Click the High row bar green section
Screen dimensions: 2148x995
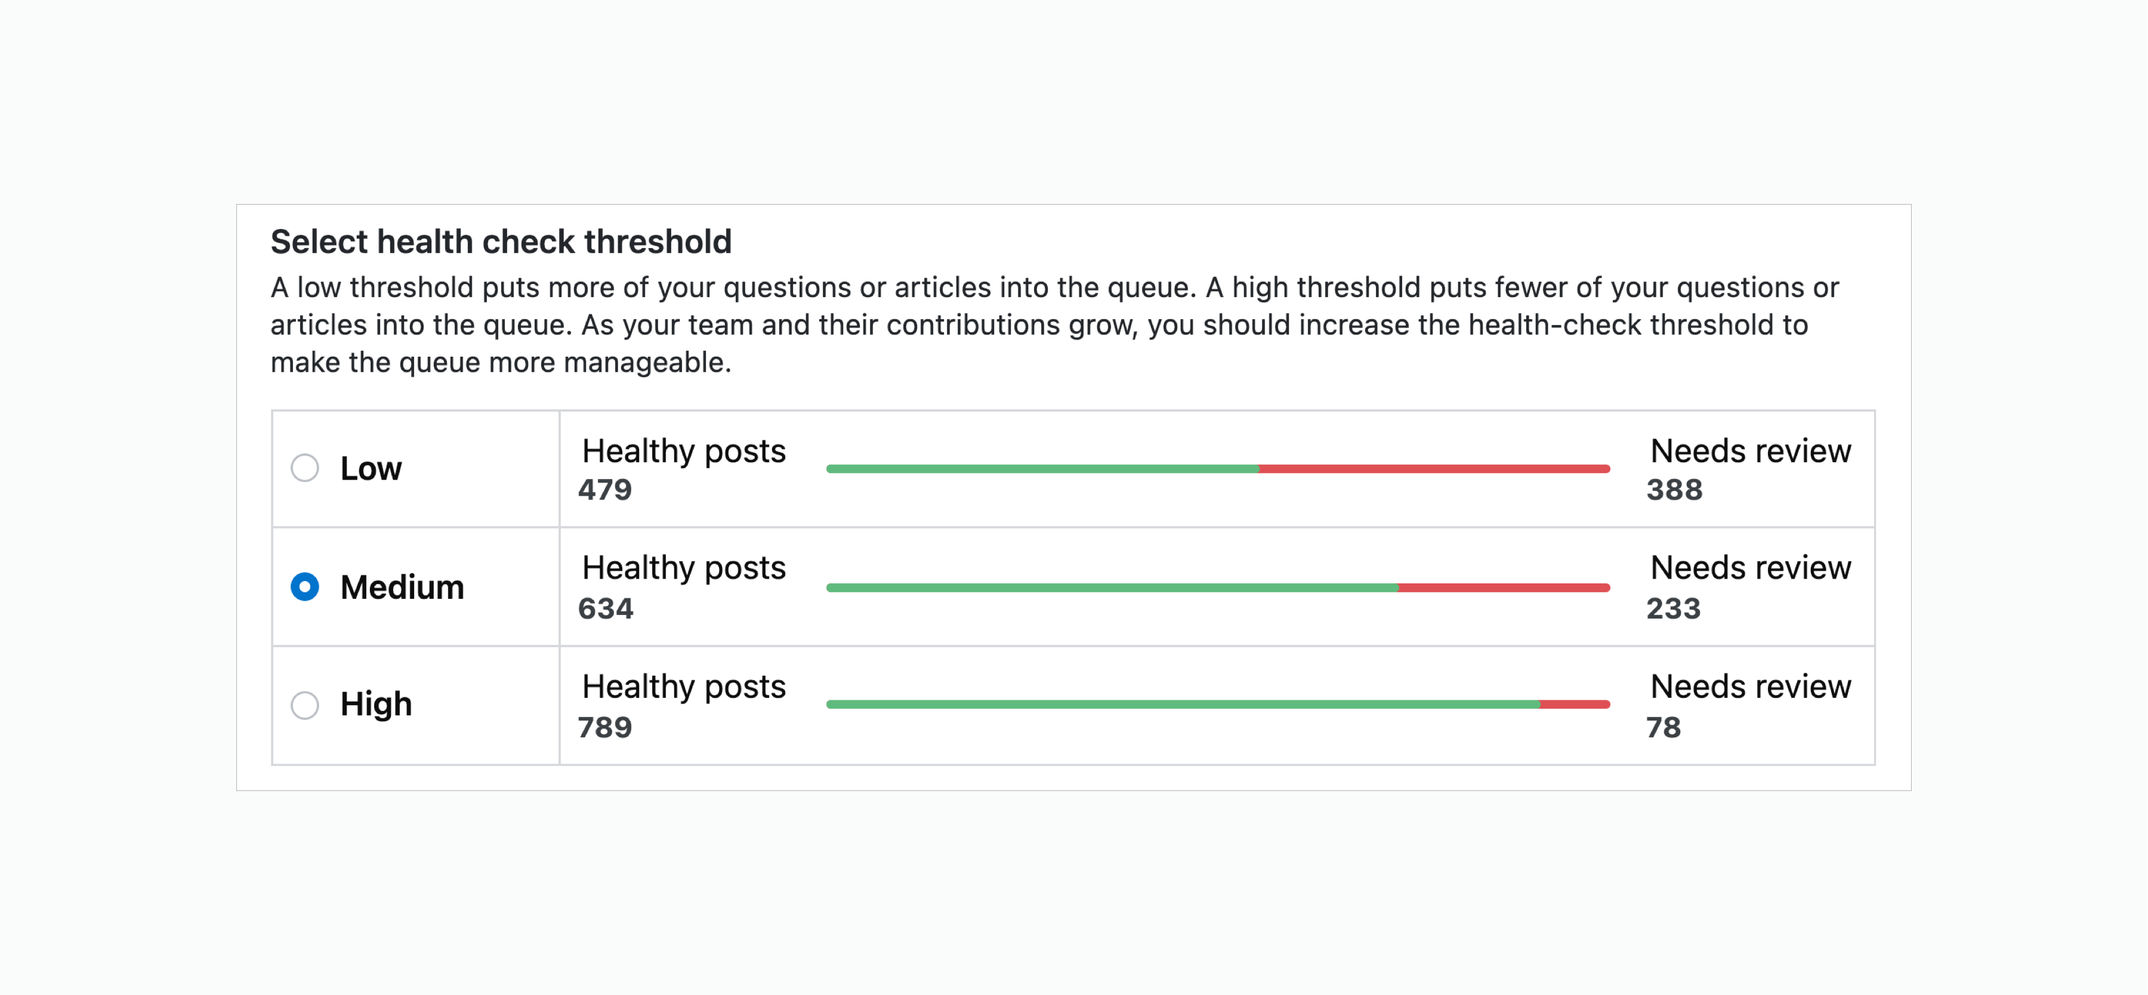click(x=1183, y=705)
